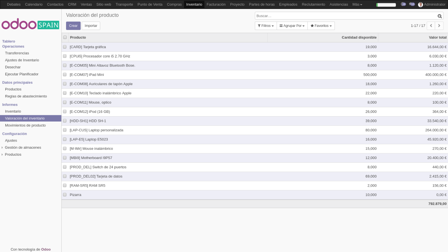Open the notifications counter badge showing 18
This screenshot has width=448, height=252.
coord(403,4)
